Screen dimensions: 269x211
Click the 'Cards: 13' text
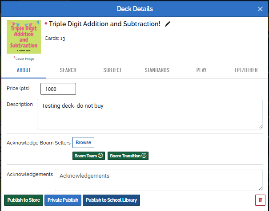click(55, 38)
